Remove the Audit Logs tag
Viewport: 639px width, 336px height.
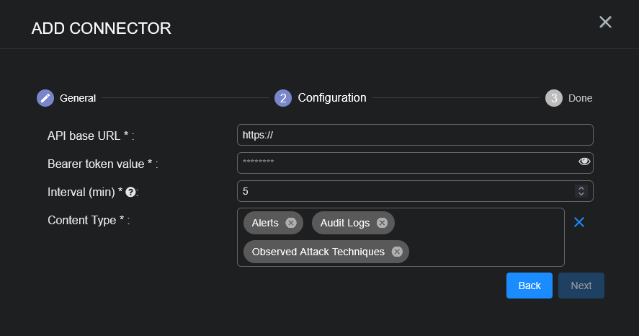click(x=382, y=223)
